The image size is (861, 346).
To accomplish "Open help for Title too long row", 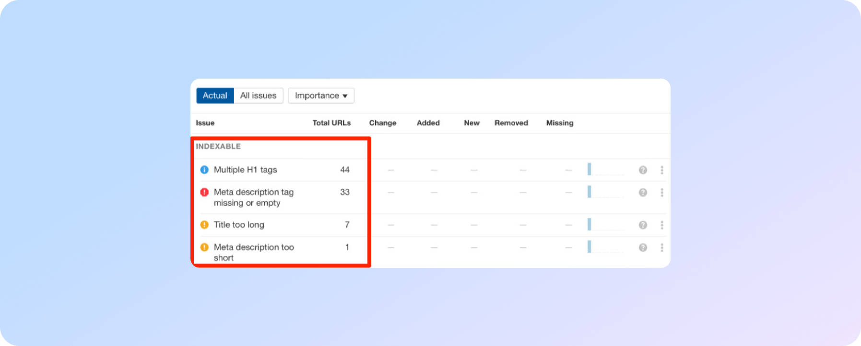I will click(643, 225).
